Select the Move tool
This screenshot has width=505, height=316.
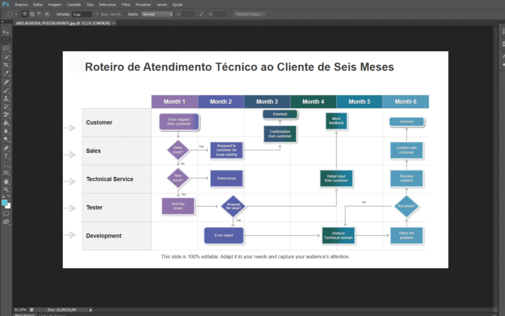(6, 32)
